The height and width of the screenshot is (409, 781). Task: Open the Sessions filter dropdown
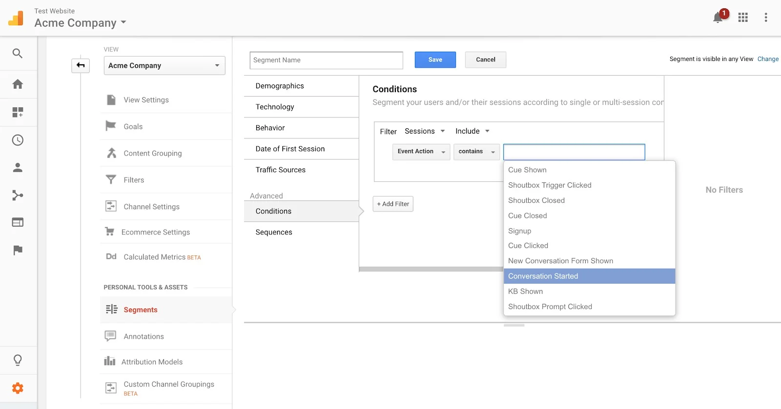[x=425, y=131]
